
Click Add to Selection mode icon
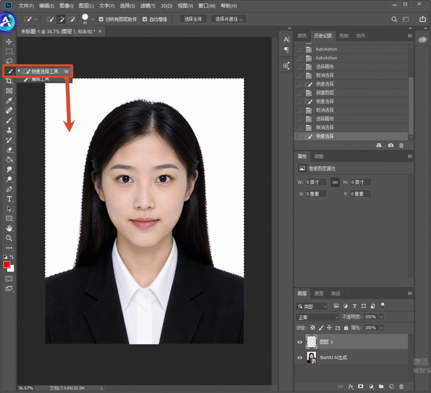pyautogui.click(x=61, y=19)
